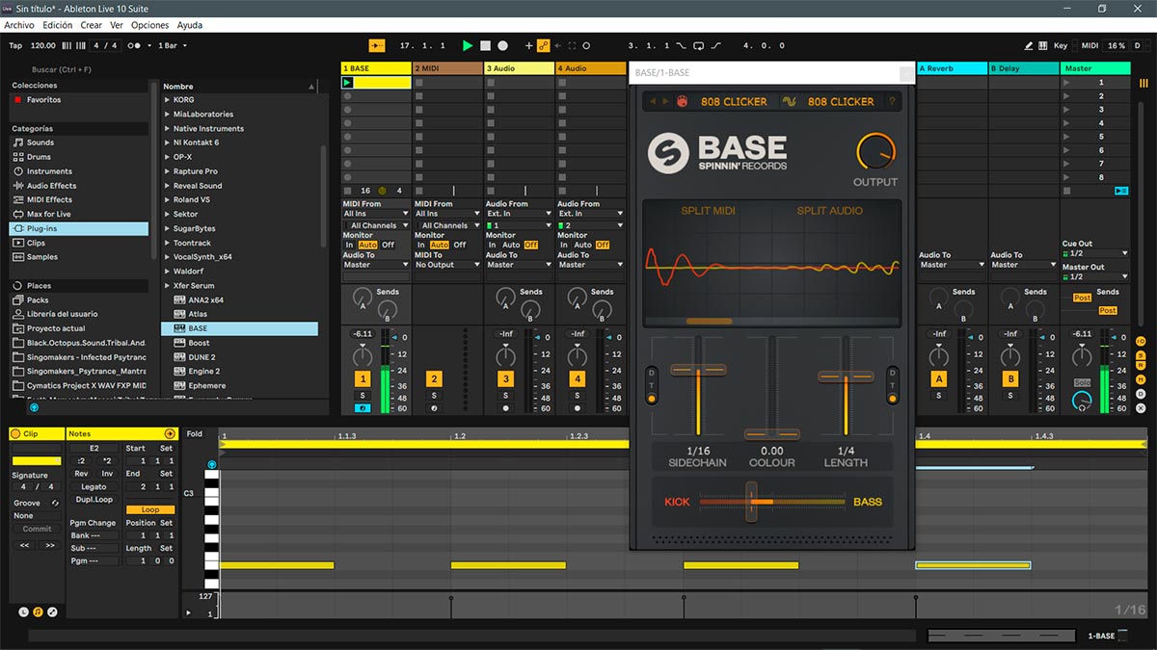Click SPLIT AUDIO in the BASE plug-in
The image size is (1157, 650).
point(830,211)
